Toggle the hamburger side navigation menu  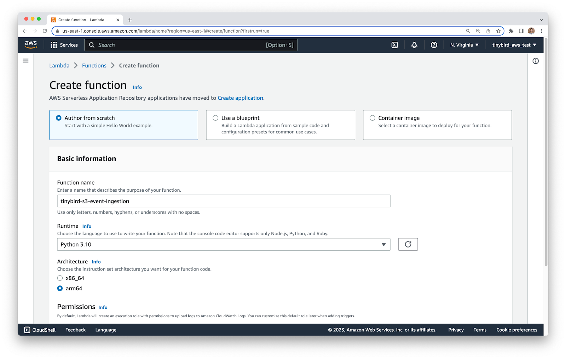[25, 61]
